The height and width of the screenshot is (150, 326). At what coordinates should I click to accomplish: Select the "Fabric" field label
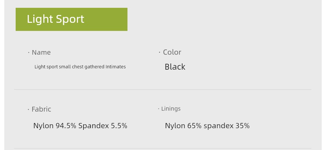pos(41,109)
